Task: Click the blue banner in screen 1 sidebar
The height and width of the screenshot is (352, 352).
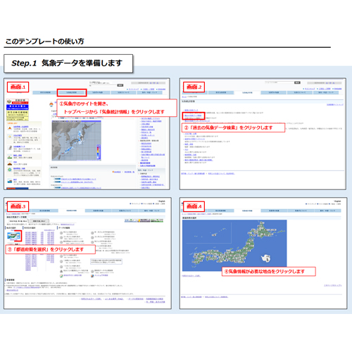Action: [18, 107]
